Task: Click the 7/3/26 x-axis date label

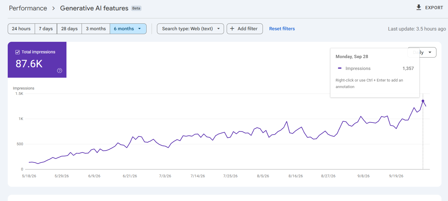Action: click(165, 176)
